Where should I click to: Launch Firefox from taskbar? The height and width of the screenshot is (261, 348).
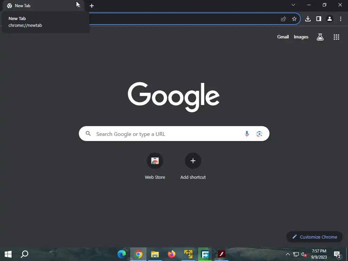point(172,254)
